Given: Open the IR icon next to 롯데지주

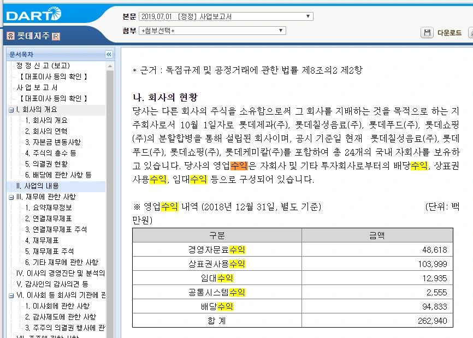Looking at the screenshot, I should coord(56,37).
